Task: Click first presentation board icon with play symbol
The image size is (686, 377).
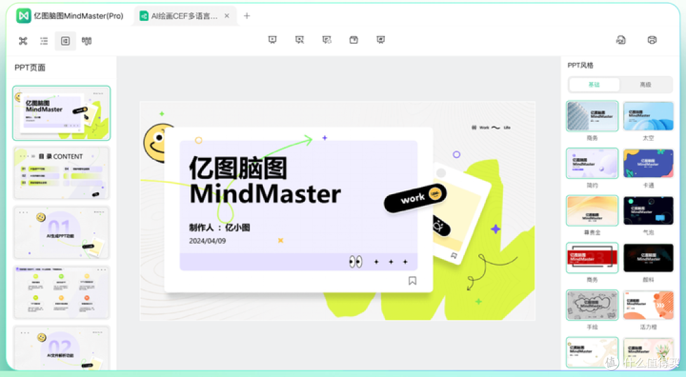Action: [x=272, y=40]
